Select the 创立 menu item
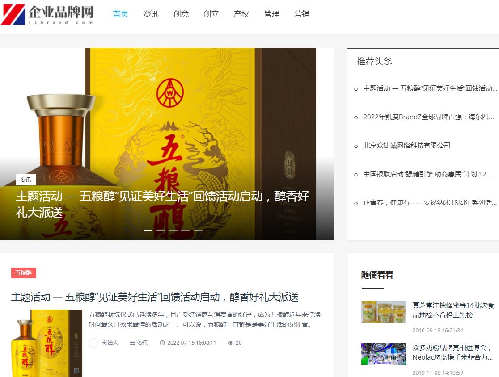This screenshot has height=377, width=499. pos(211,14)
